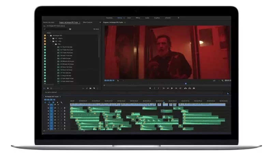273x156 pixels.
Task: Open the Effect Controls tab
Action: (88, 23)
